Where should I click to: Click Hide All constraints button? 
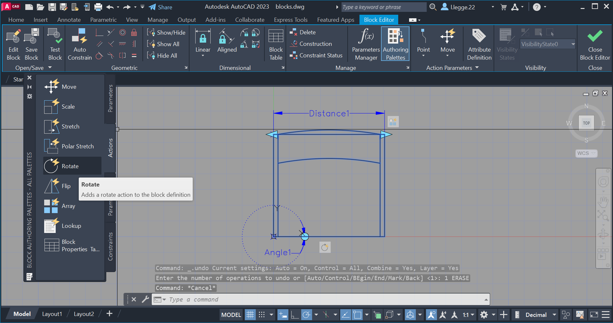pyautogui.click(x=162, y=55)
